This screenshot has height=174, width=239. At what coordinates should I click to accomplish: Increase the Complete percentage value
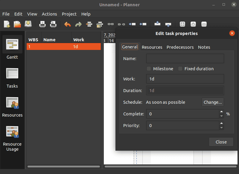[221, 112]
